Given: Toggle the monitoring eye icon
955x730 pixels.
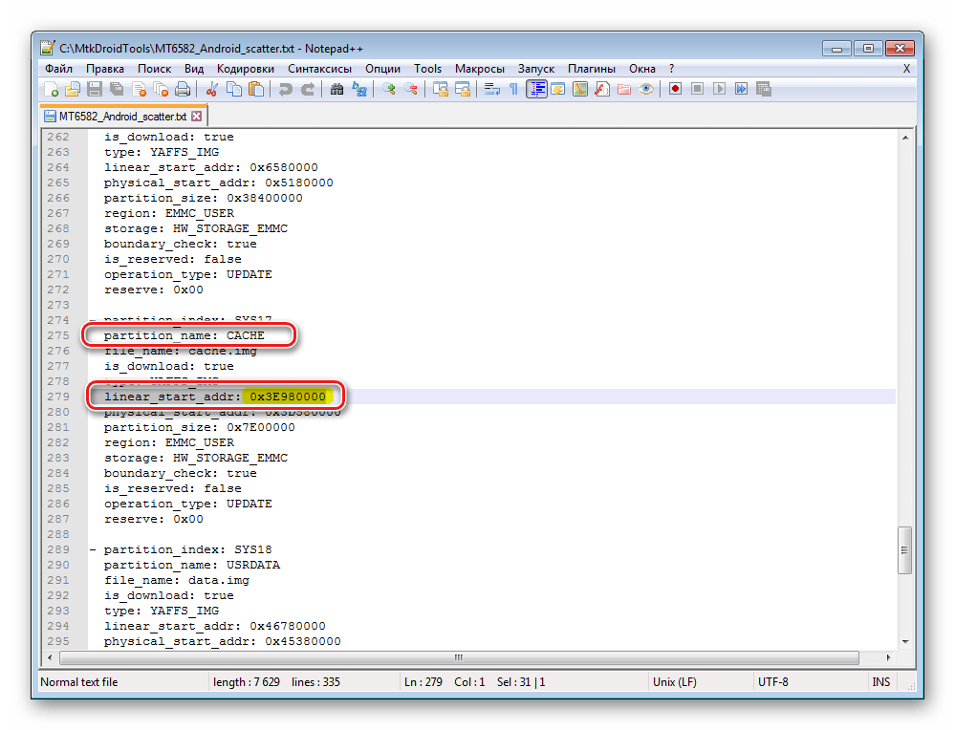Looking at the screenshot, I should coord(646,90).
